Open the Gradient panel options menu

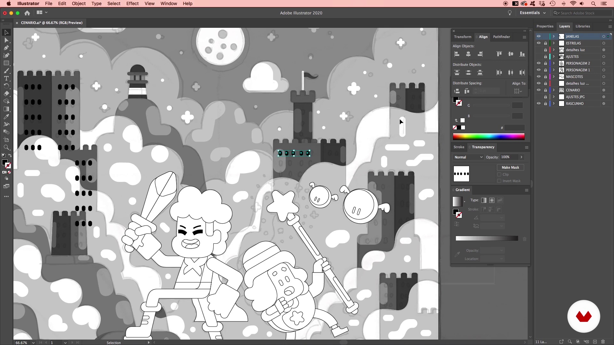point(526,190)
